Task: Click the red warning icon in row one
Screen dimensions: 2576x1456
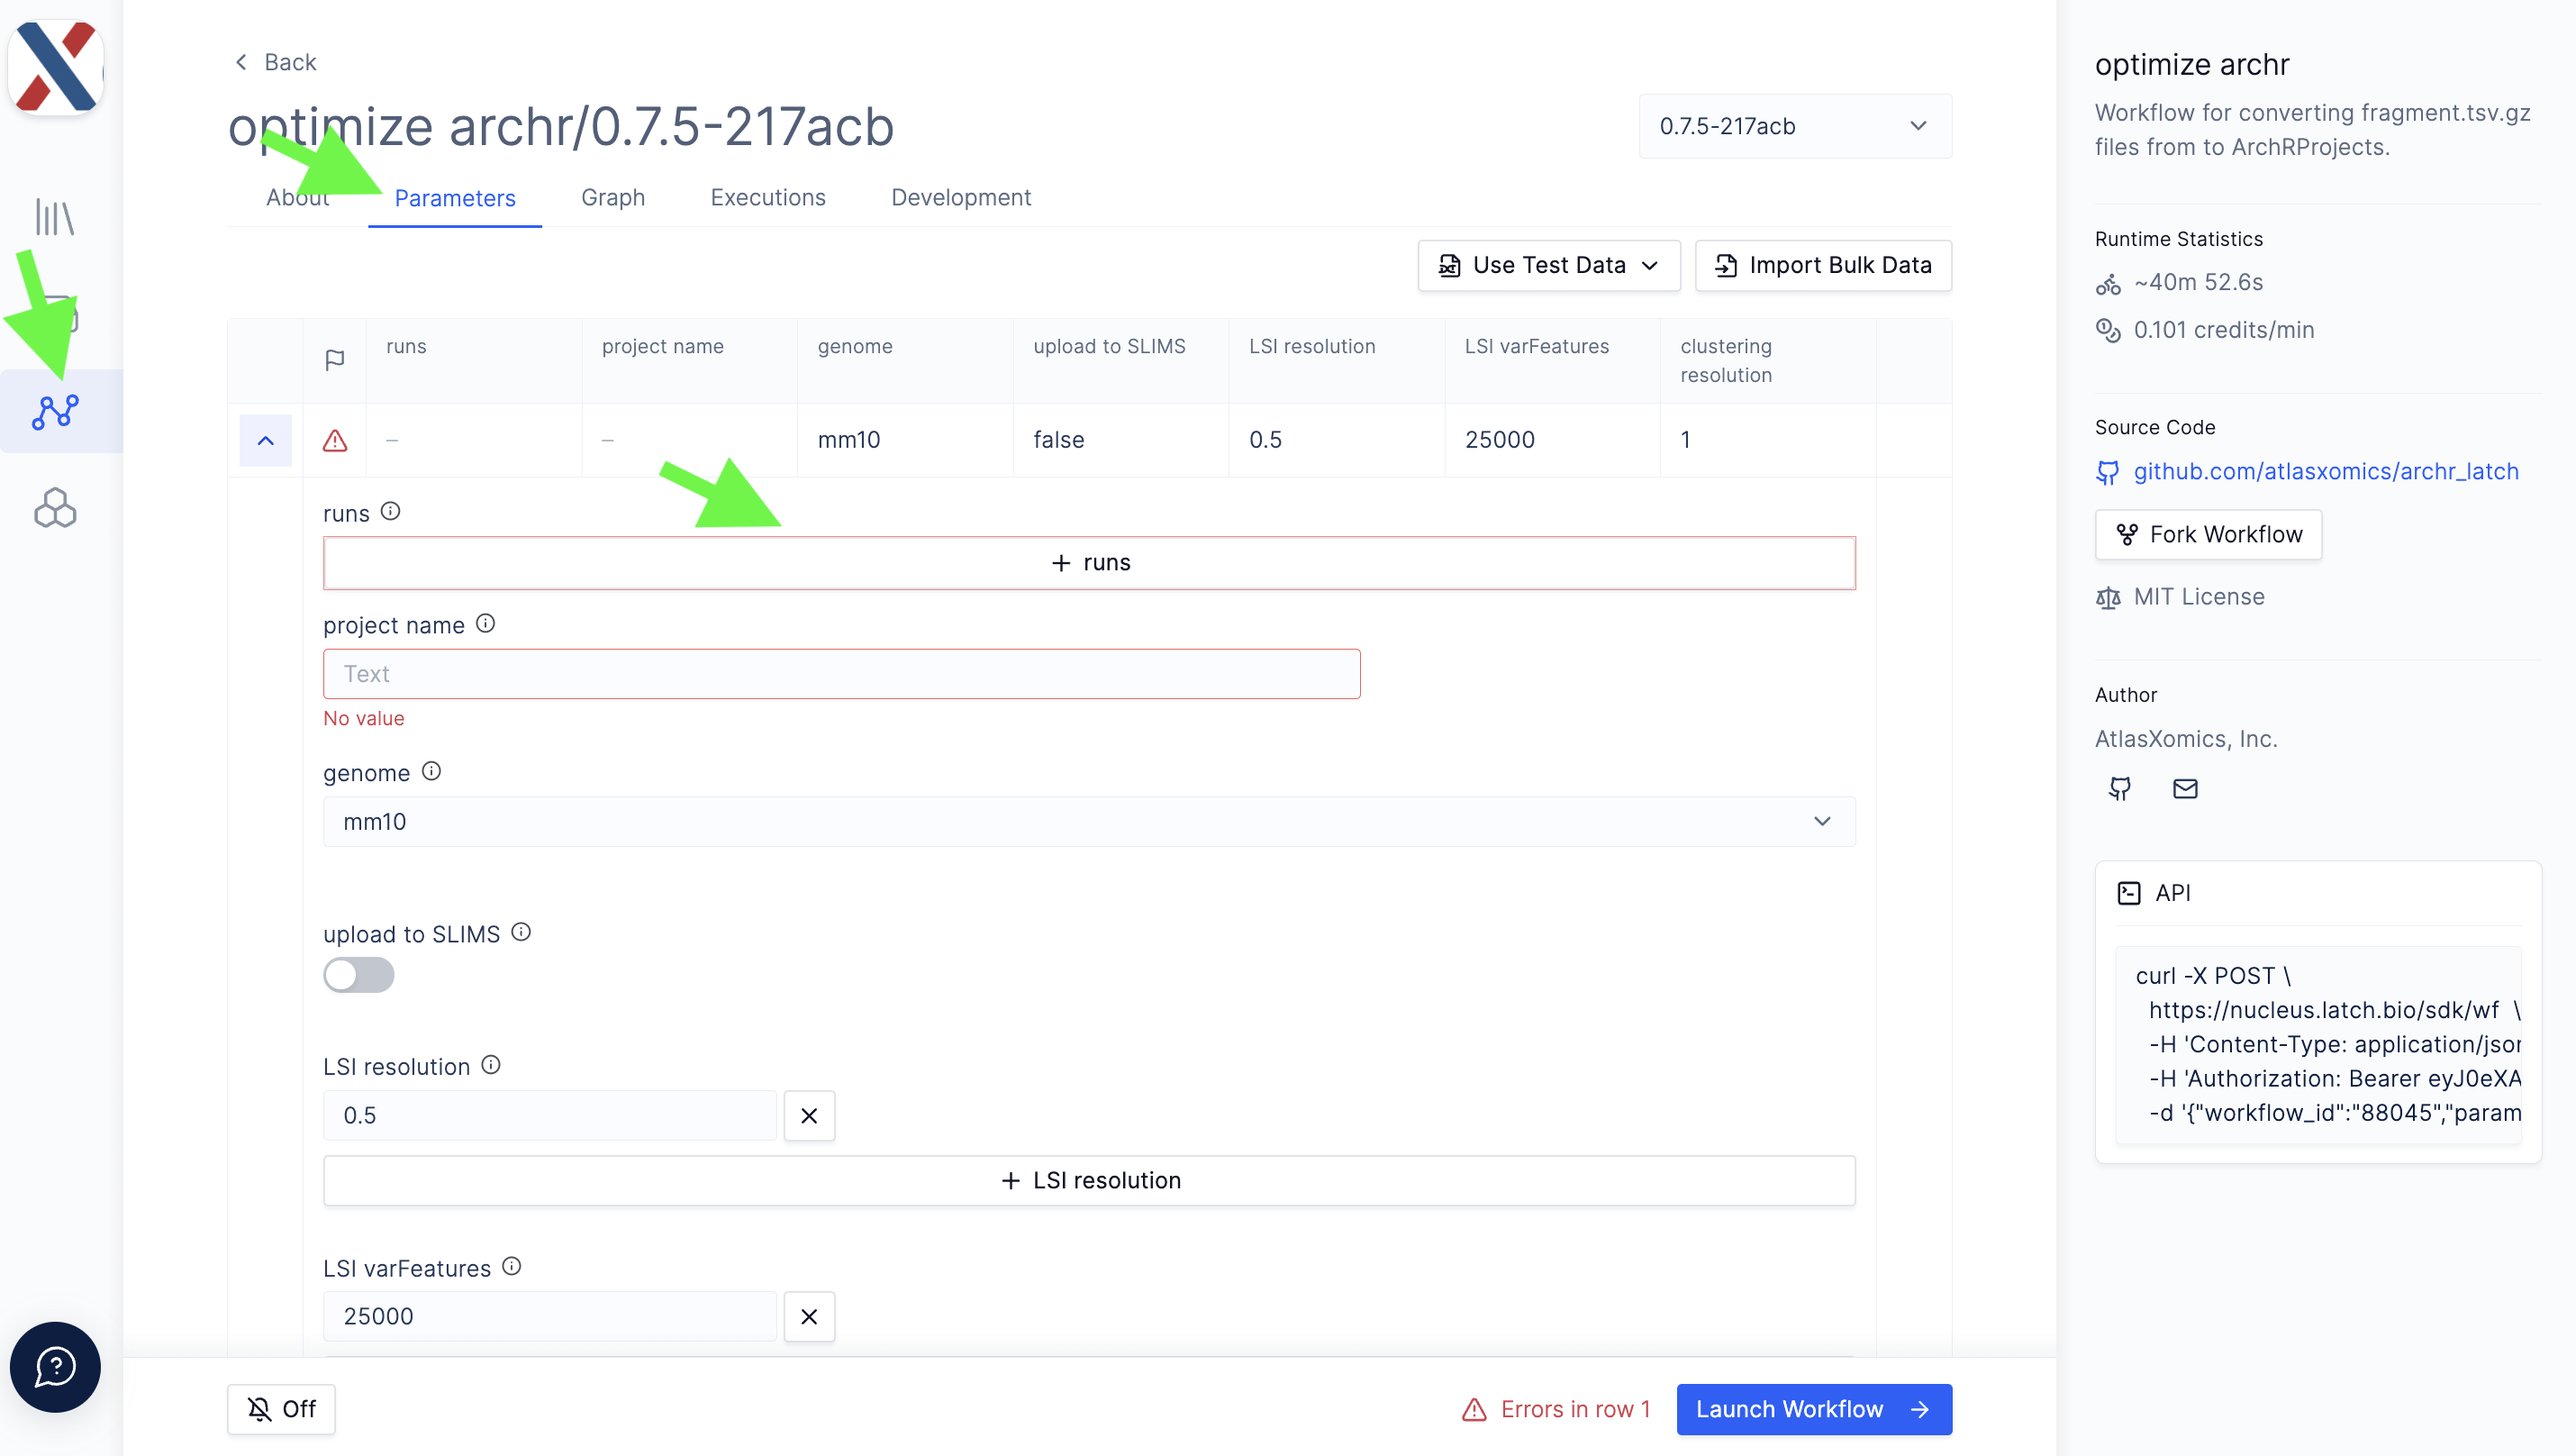Action: (335, 440)
